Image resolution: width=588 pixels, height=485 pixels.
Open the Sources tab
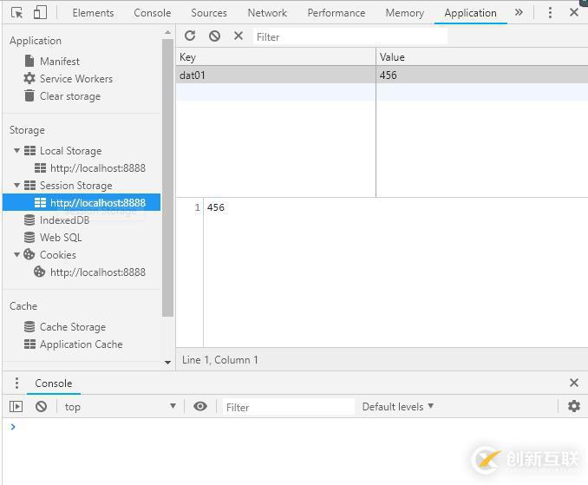click(x=209, y=13)
